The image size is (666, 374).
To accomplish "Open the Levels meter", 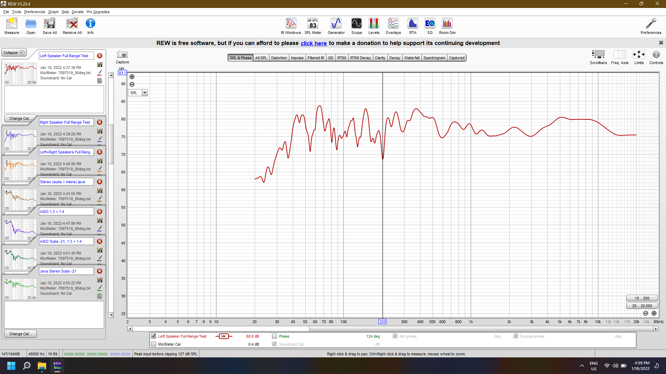I will 374,26.
